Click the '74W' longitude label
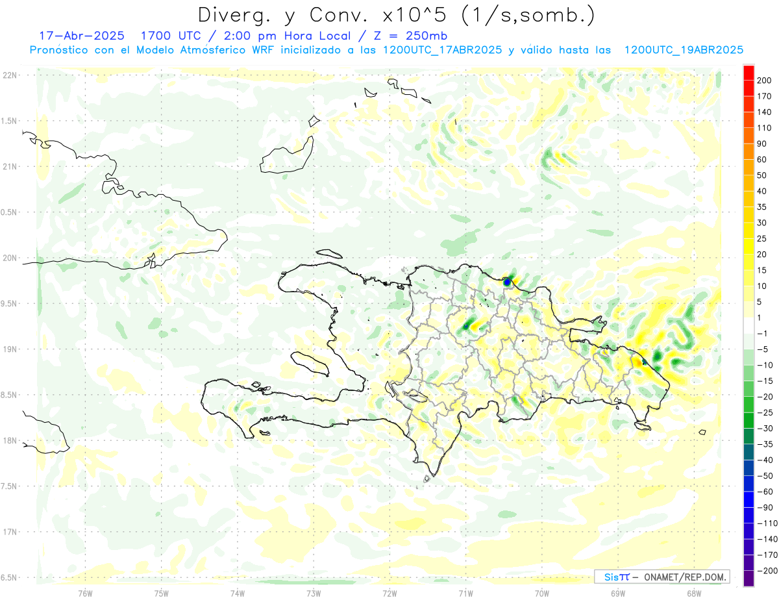Screen dimensions: 779x602 pyautogui.click(x=238, y=593)
